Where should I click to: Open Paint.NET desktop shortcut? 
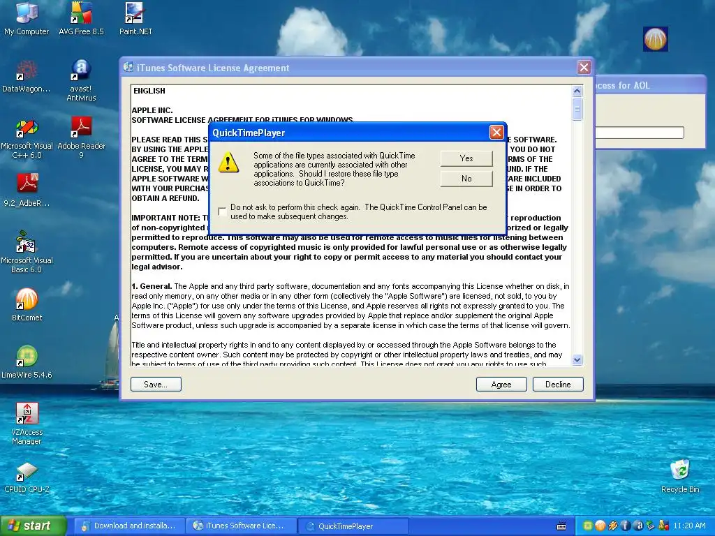[x=135, y=19]
